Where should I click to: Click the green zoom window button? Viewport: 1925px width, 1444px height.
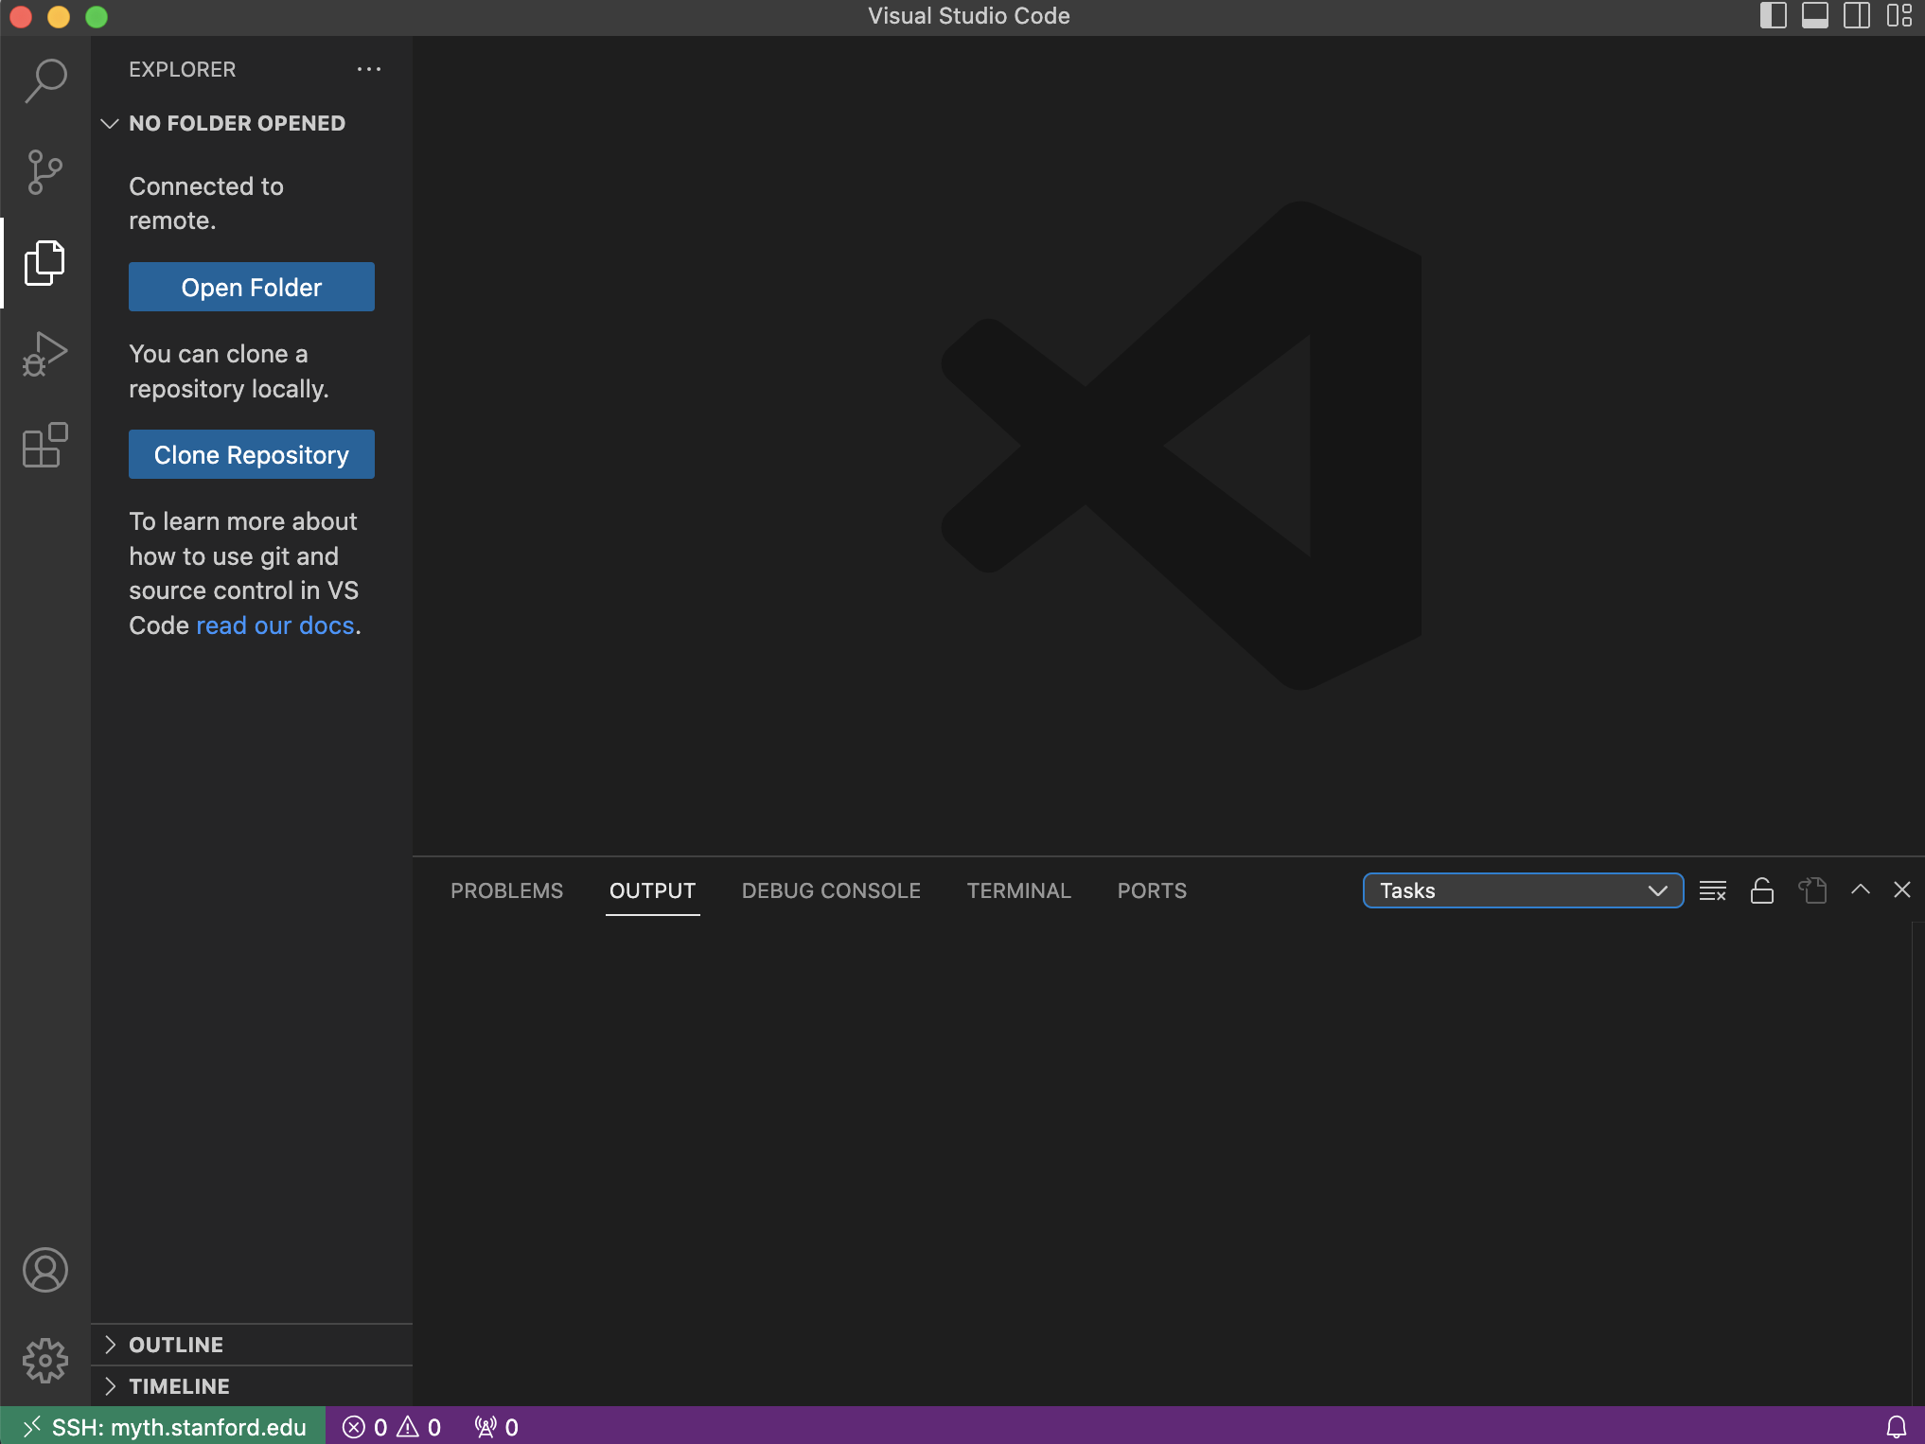click(97, 16)
